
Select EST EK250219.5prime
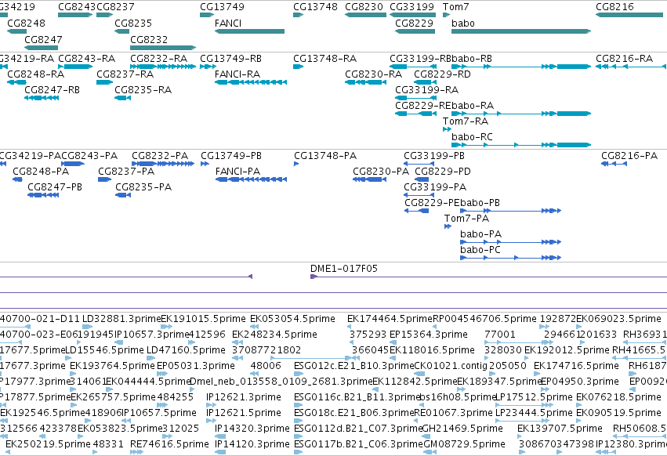click(48, 444)
